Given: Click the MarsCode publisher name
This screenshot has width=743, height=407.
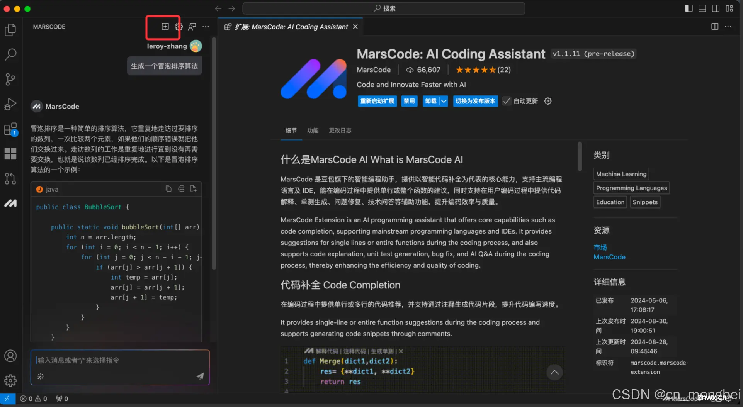Looking at the screenshot, I should pyautogui.click(x=374, y=70).
